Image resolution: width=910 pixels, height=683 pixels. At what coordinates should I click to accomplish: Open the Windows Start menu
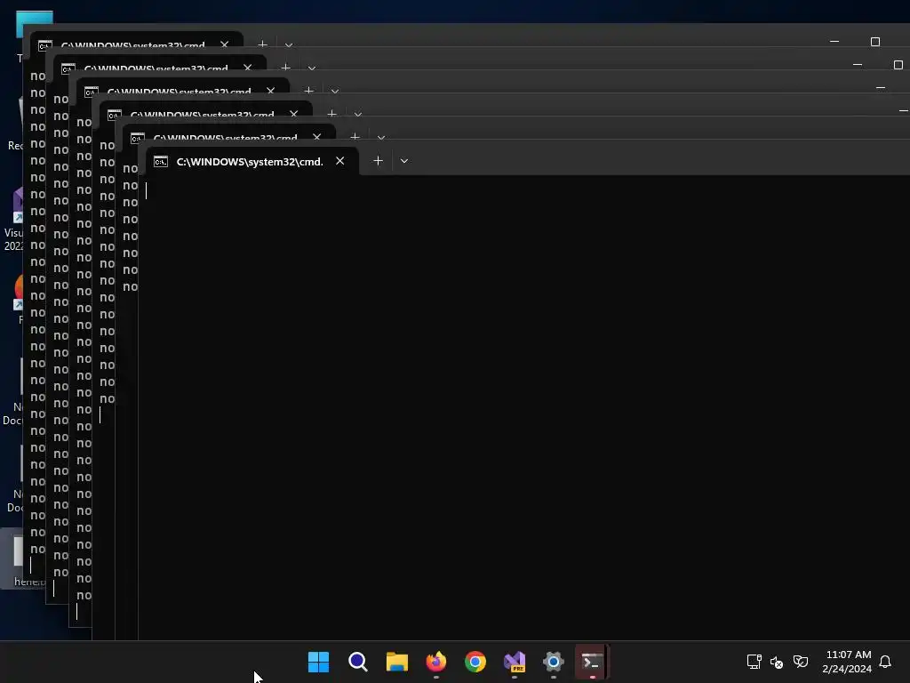pyautogui.click(x=318, y=662)
